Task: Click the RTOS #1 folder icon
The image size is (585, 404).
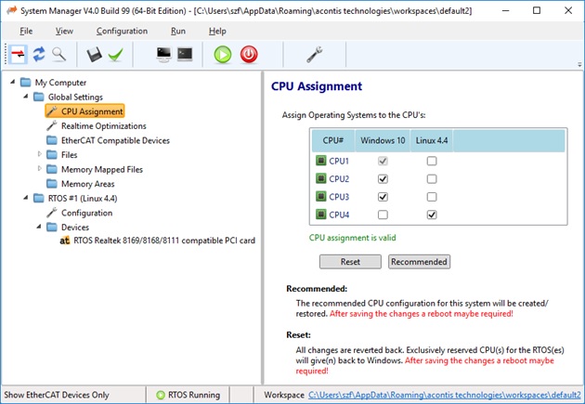Action: coord(39,198)
